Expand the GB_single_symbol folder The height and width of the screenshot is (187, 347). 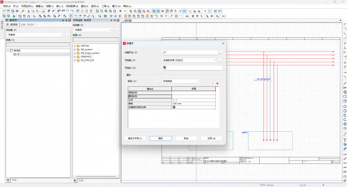[75, 53]
